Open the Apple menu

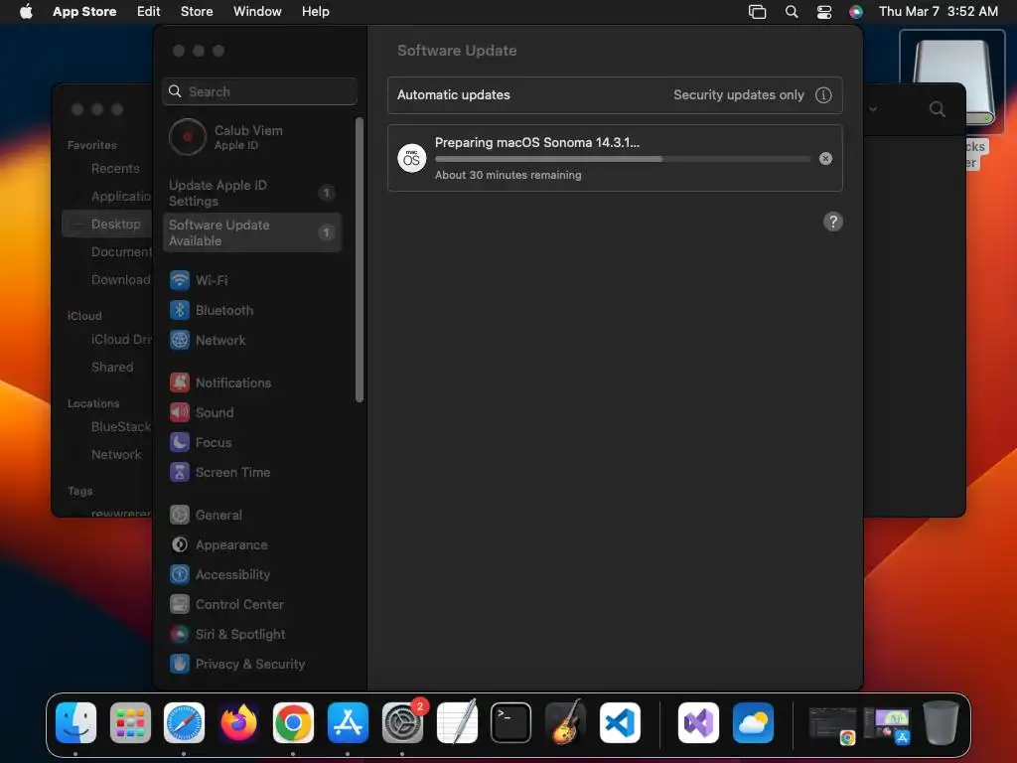pyautogui.click(x=26, y=12)
